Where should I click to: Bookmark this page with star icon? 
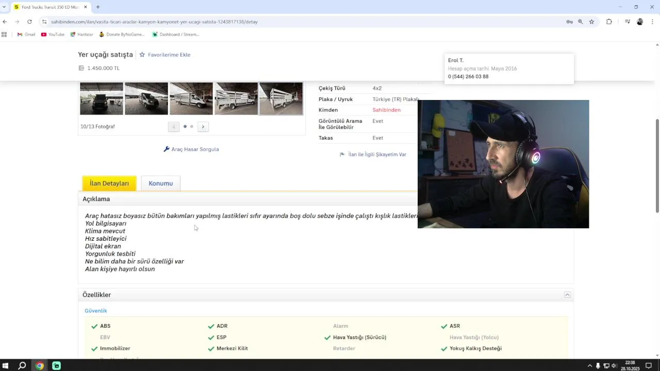click(591, 22)
